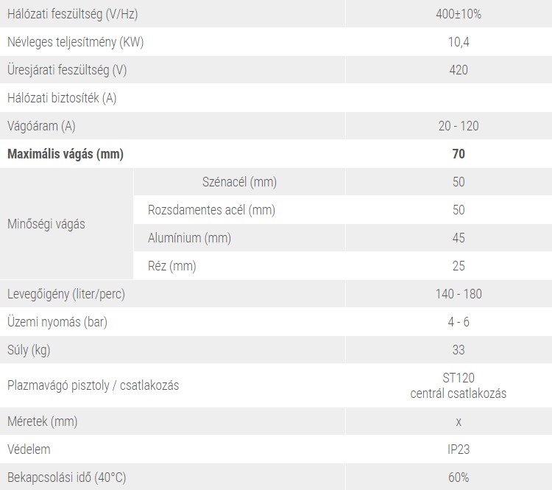Viewport: 552px width, 490px height.
Task: Click the Levegőigény (liter/perc) label
Action: [66, 294]
